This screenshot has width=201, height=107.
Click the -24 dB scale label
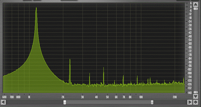[190, 21]
